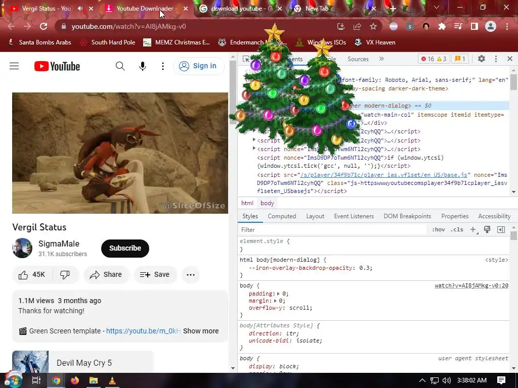Subscribe to the SigmaMale channel
The image size is (518, 388).
pyautogui.click(x=125, y=248)
